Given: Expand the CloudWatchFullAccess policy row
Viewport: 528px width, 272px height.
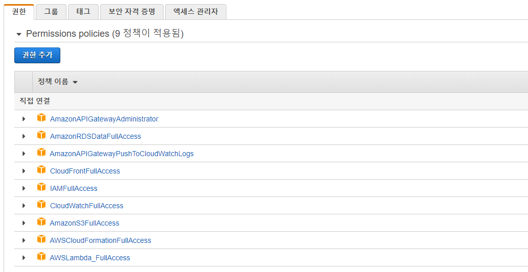Looking at the screenshot, I should [x=24, y=206].
